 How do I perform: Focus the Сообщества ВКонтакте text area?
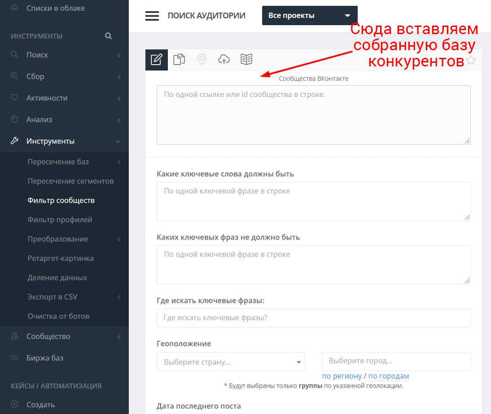pos(313,115)
